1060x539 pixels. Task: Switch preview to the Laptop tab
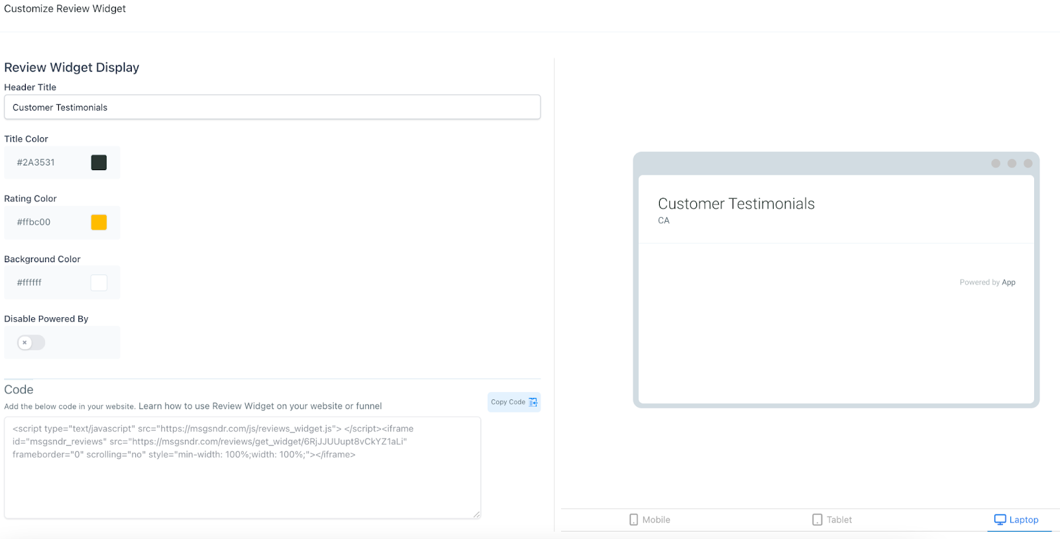[1017, 520]
